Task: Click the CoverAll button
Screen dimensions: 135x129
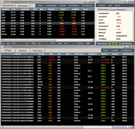Action: pyautogui.click(x=62, y=5)
